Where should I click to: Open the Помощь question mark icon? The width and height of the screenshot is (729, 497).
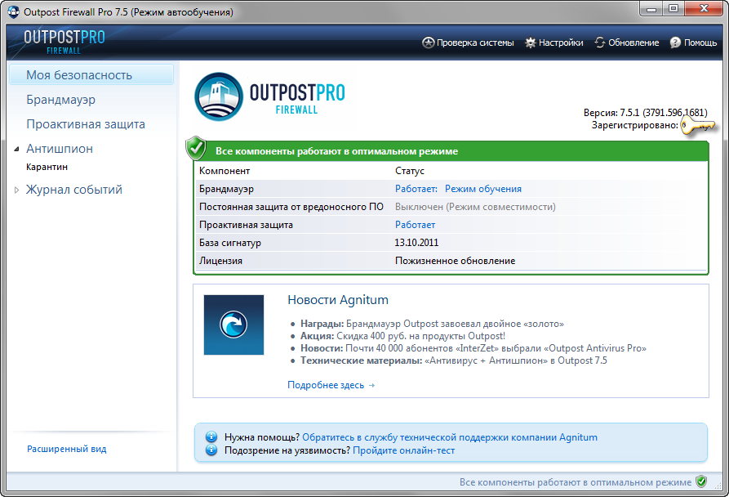[x=675, y=43]
